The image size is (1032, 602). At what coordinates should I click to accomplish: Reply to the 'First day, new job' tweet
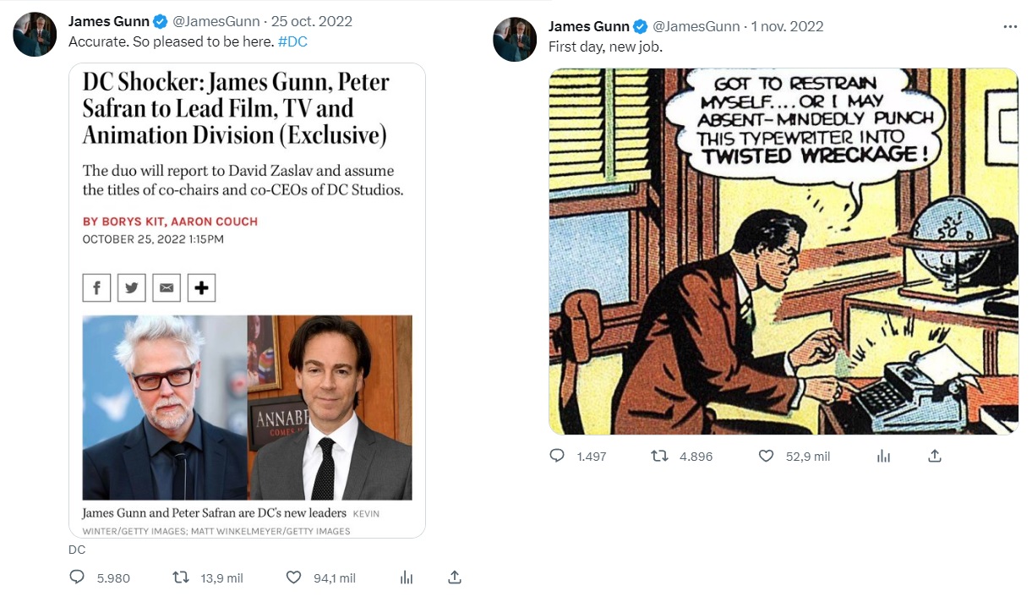[556, 456]
